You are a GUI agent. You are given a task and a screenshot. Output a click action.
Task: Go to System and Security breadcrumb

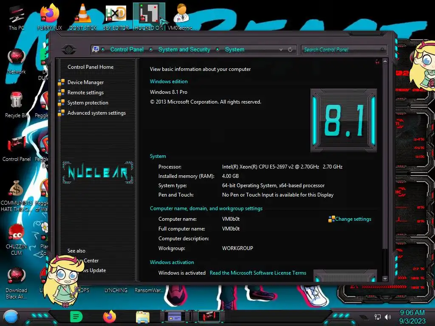pyautogui.click(x=184, y=49)
